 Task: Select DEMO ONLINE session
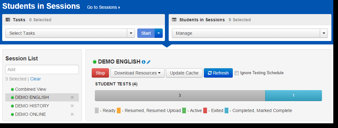[x=30, y=114]
